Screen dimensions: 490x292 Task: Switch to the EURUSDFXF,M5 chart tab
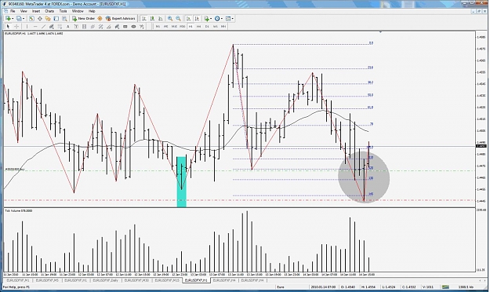pyautogui.click(x=47, y=280)
